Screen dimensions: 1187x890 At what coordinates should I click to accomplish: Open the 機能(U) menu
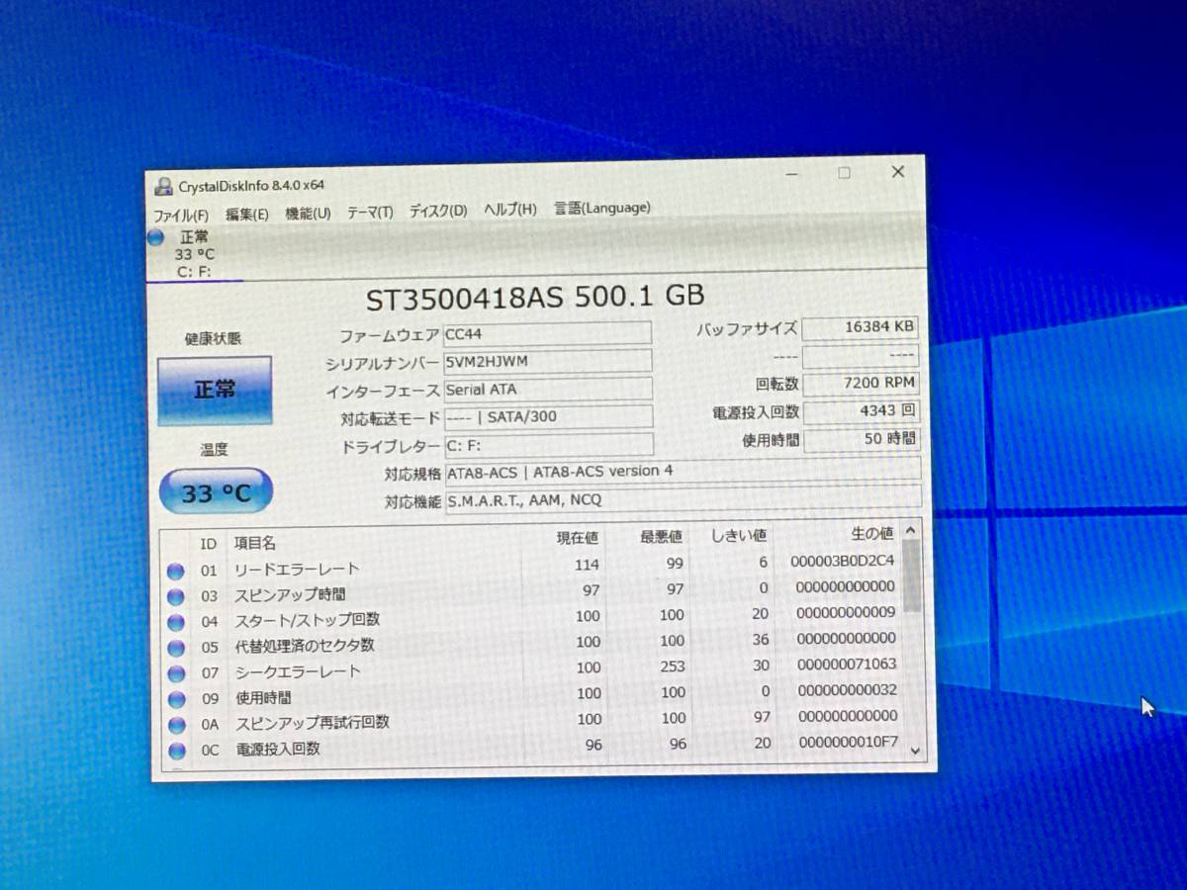[x=308, y=213]
